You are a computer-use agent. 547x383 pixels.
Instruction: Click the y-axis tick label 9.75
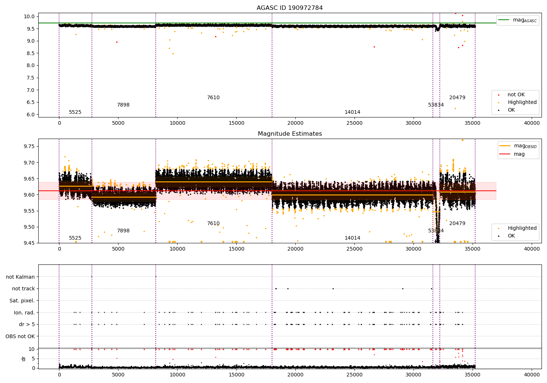point(29,146)
